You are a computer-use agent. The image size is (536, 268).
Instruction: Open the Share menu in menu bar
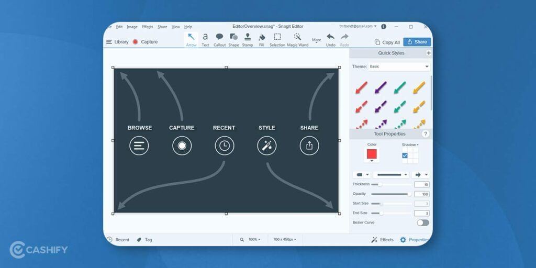(162, 27)
